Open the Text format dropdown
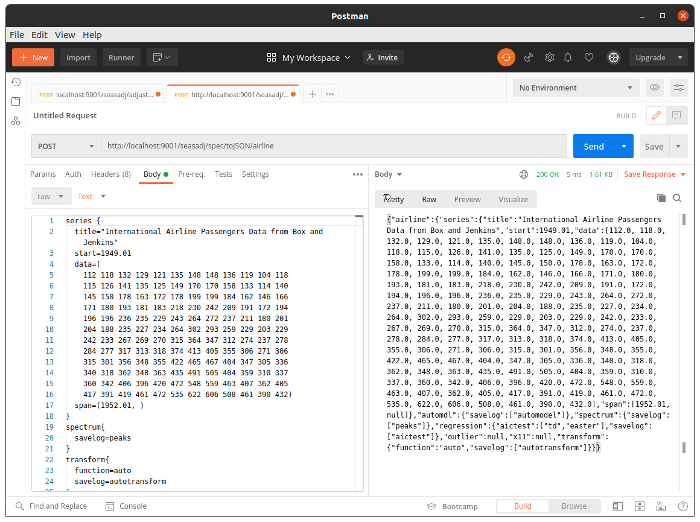This screenshot has height=522, width=700. (x=91, y=197)
